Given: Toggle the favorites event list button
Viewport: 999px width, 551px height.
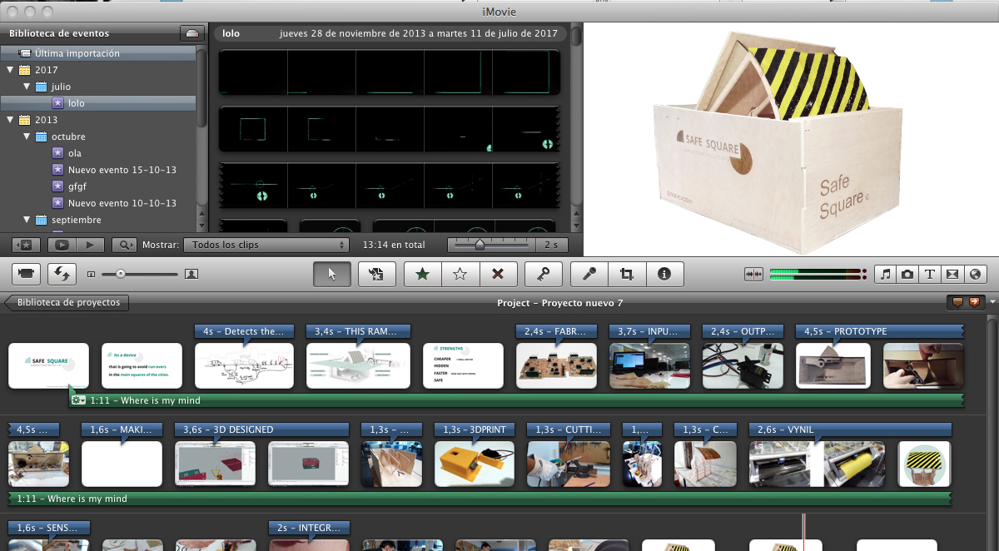Looking at the screenshot, I should (26, 245).
